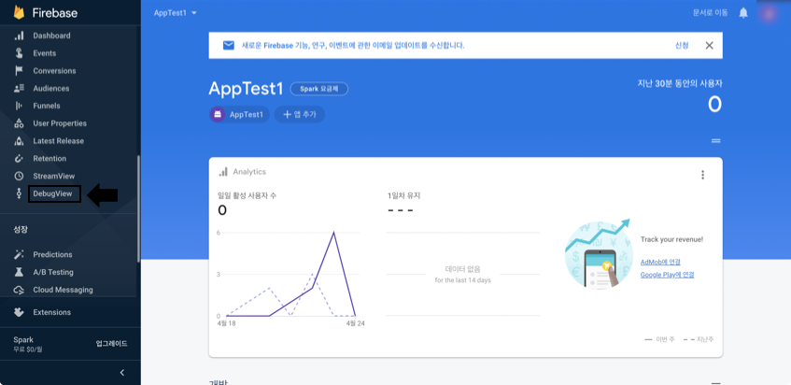Click the Funnels icon in sidebar
Viewport: 791px width, 385px height.
point(19,106)
